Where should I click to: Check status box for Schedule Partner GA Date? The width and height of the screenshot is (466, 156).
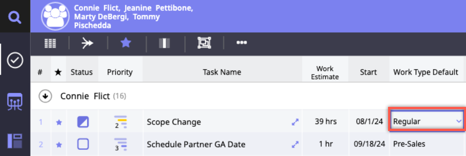tap(83, 144)
